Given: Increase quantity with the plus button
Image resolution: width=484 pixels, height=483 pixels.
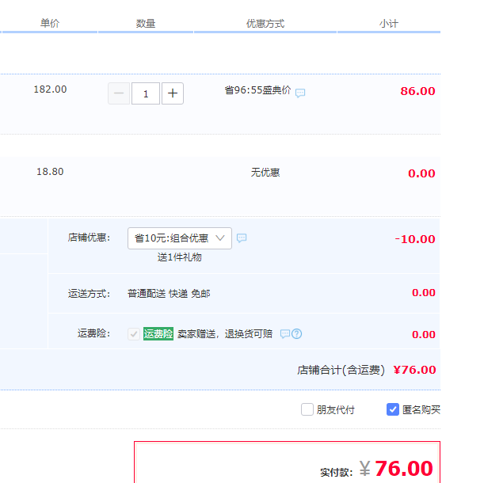Looking at the screenshot, I should click(x=173, y=93).
